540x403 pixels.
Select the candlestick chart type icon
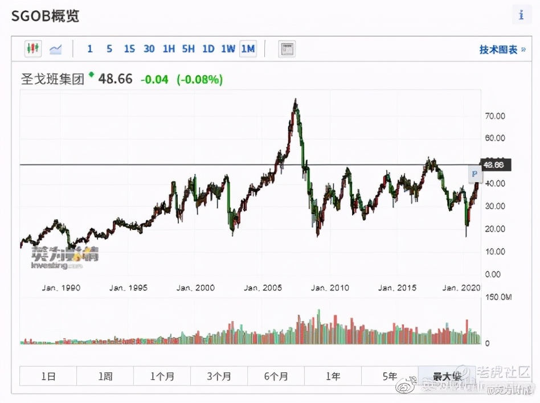33,48
